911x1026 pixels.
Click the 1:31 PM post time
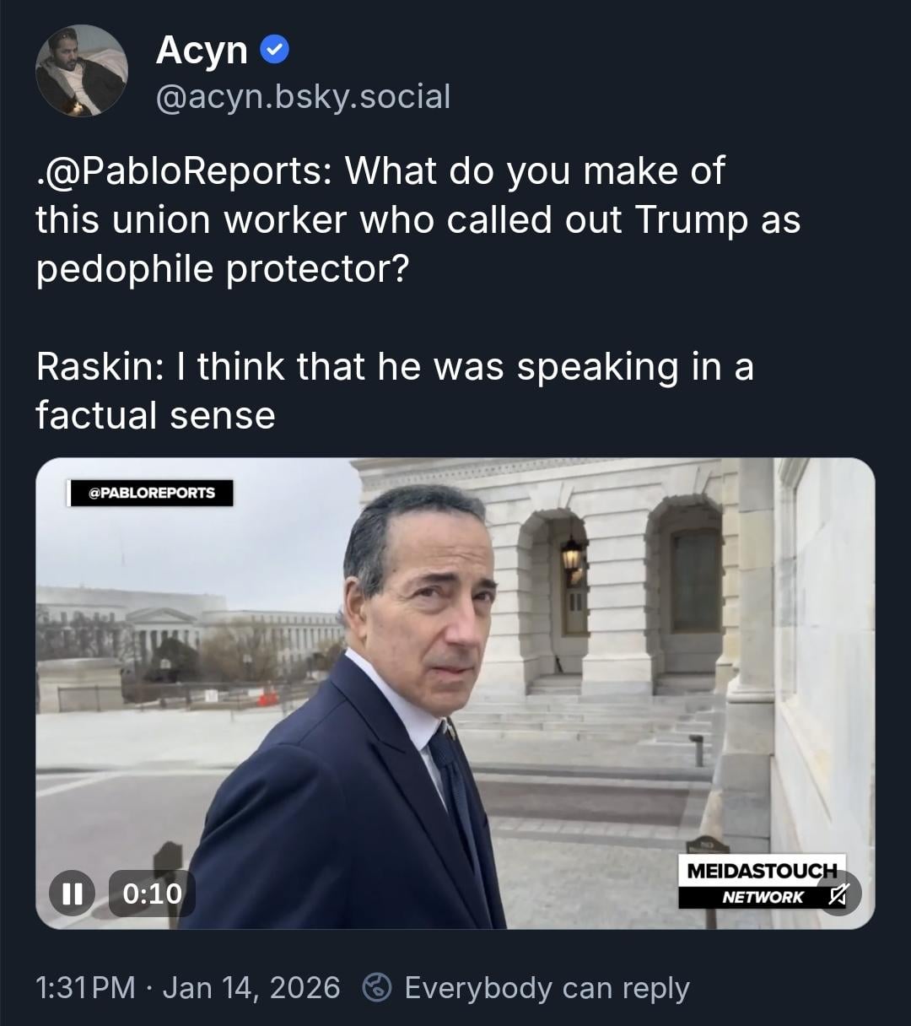point(85,987)
